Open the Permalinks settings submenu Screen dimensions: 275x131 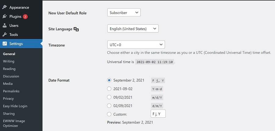tap(11, 91)
